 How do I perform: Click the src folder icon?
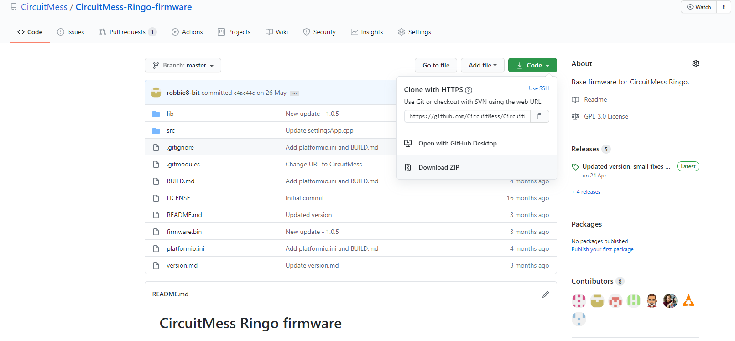point(156,131)
